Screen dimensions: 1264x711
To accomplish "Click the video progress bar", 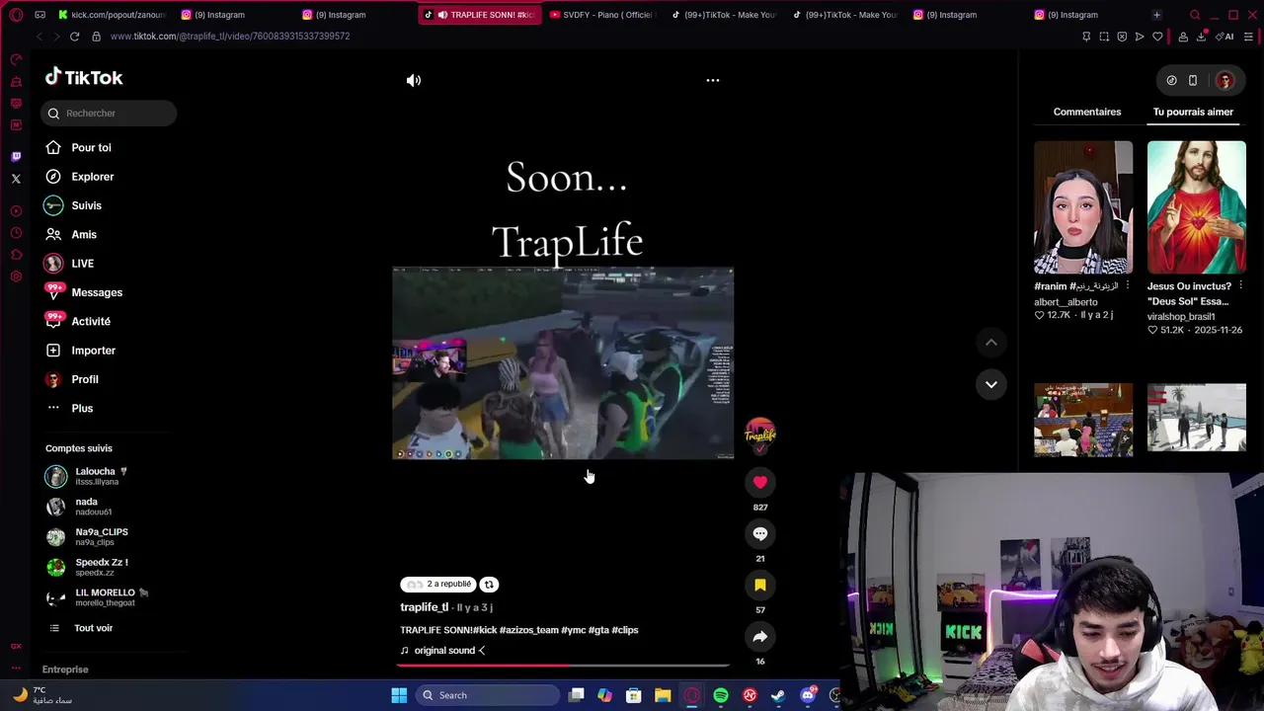I will click(563, 666).
